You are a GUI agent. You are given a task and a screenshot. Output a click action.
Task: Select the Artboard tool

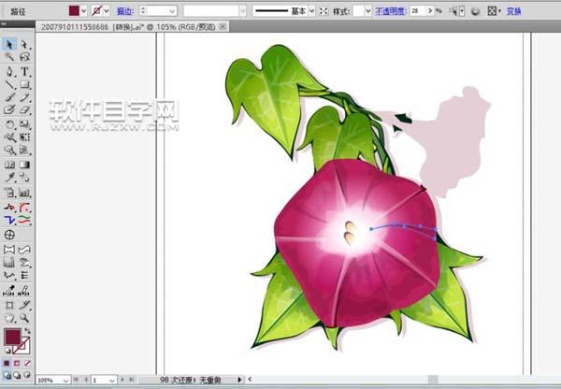(9, 305)
